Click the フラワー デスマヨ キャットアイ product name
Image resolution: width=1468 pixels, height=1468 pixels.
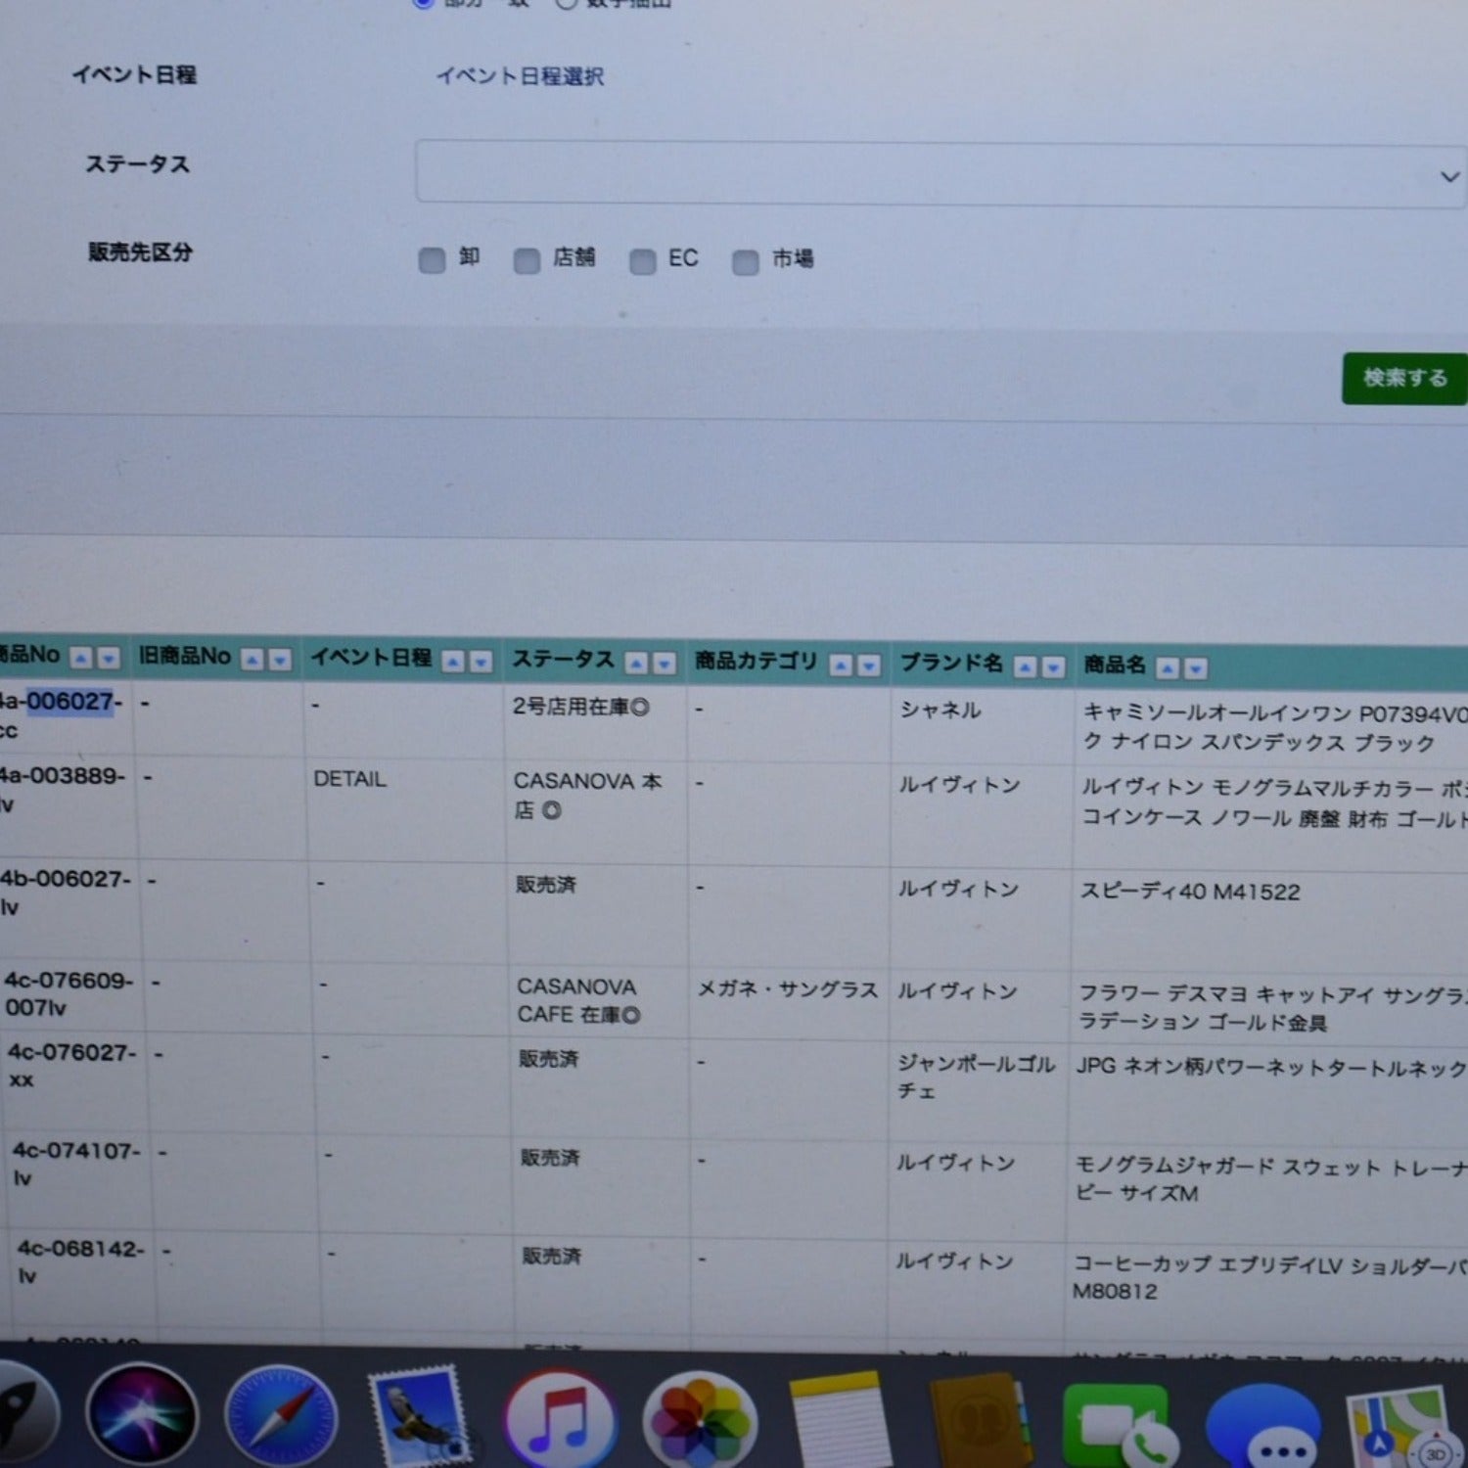pos(1273,1008)
